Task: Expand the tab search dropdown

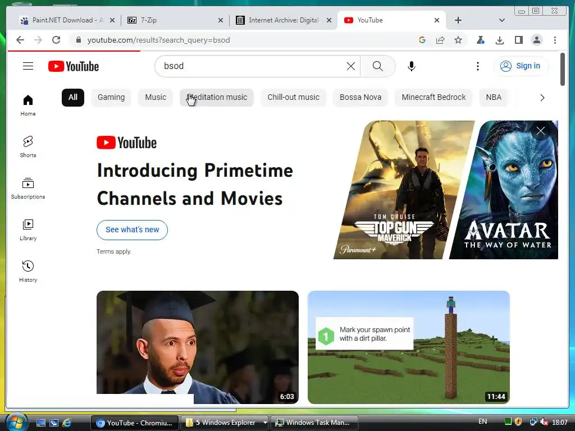Action: tap(501, 20)
